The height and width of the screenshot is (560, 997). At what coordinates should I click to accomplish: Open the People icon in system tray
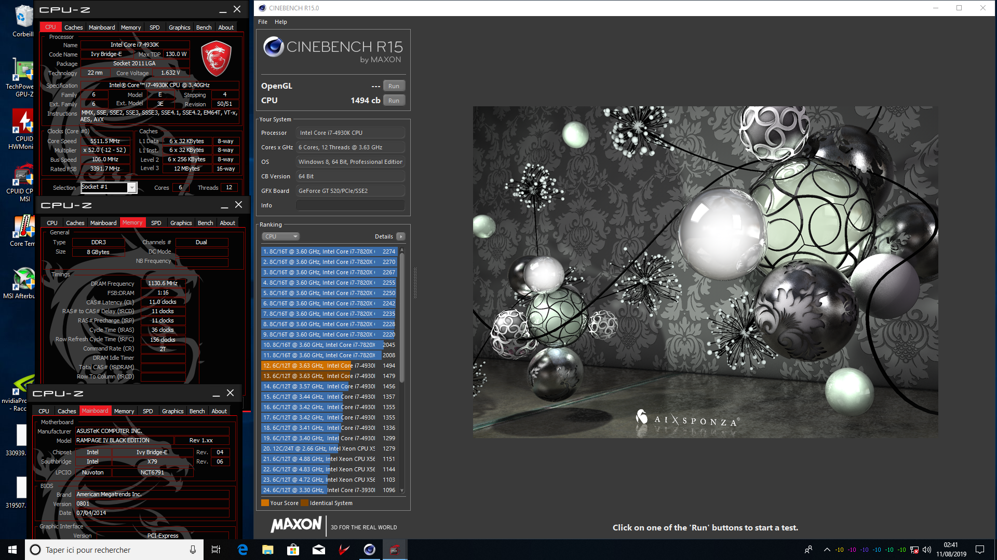(x=809, y=550)
